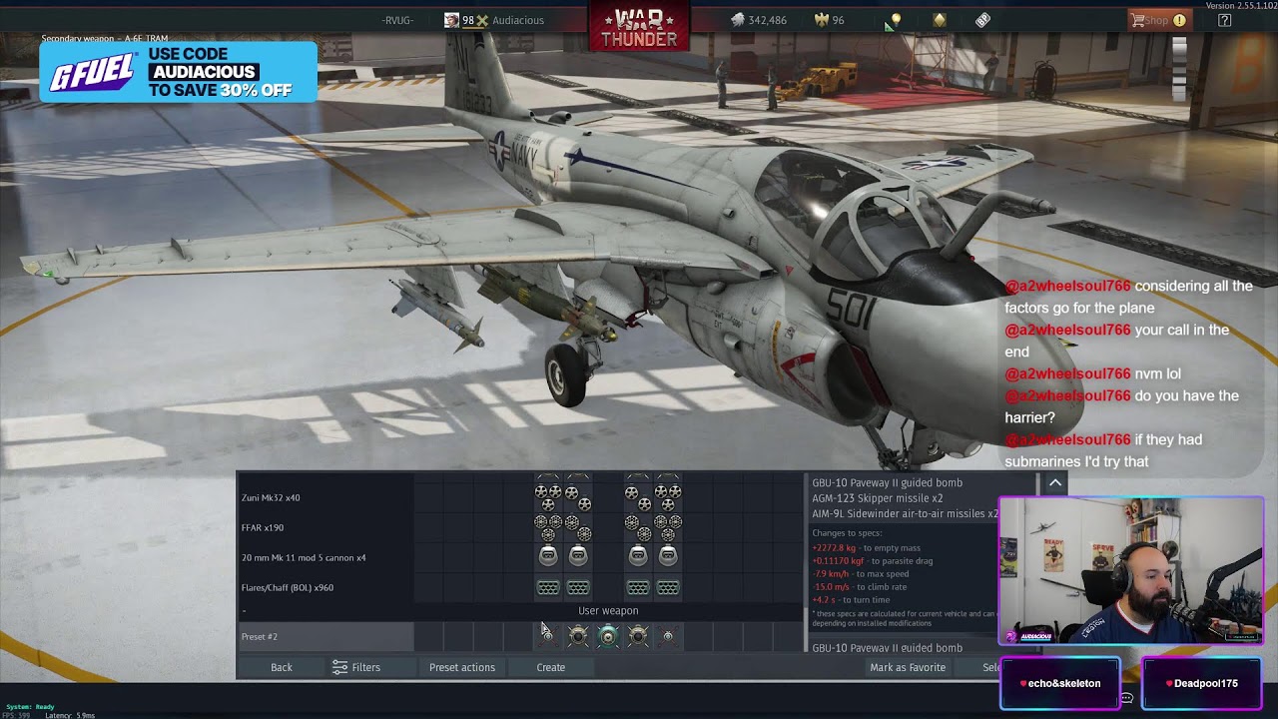This screenshot has height=719, width=1278.
Task: Select rightmost 20 mm Mk 11 gunpod slot
Action: click(668, 557)
